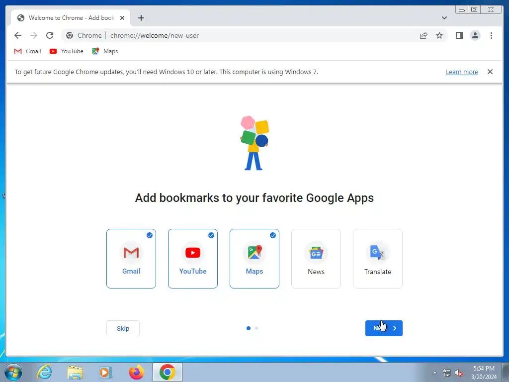This screenshot has height=382, width=509.
Task: Go back using the browser back arrow
Action: click(x=18, y=35)
